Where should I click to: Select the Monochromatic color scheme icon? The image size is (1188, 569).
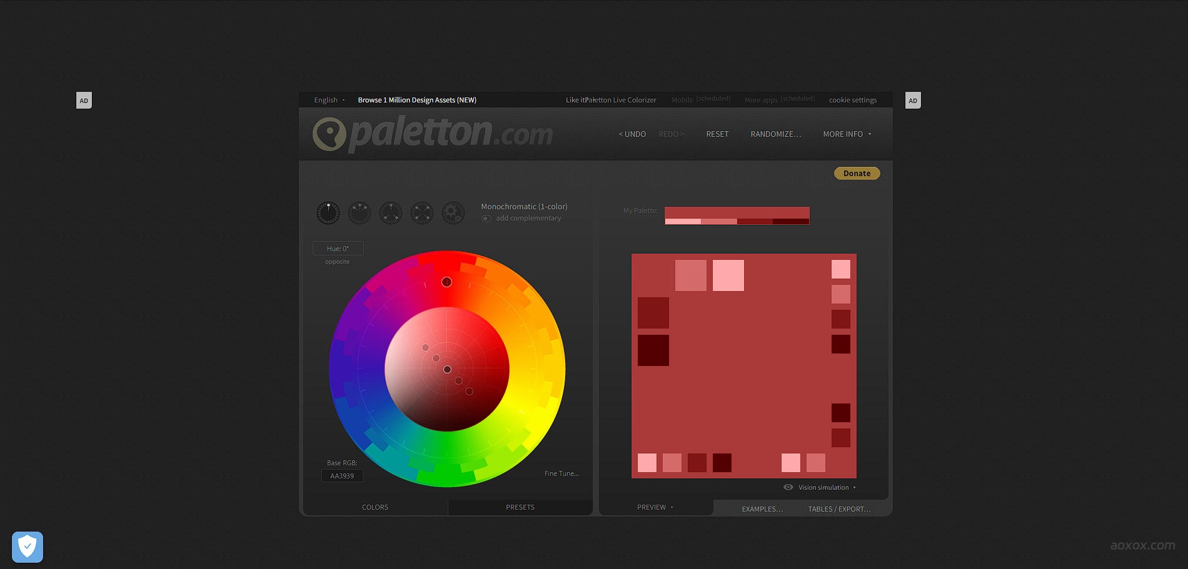tap(328, 213)
